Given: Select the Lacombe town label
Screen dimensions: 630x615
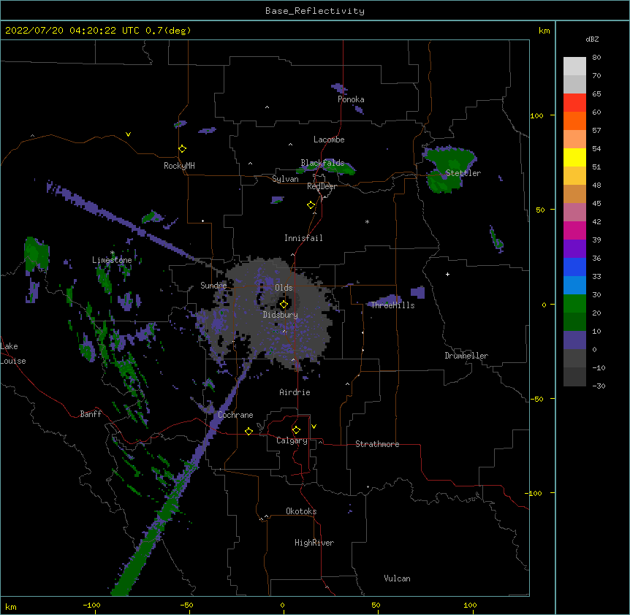Looking at the screenshot, I should click(329, 140).
